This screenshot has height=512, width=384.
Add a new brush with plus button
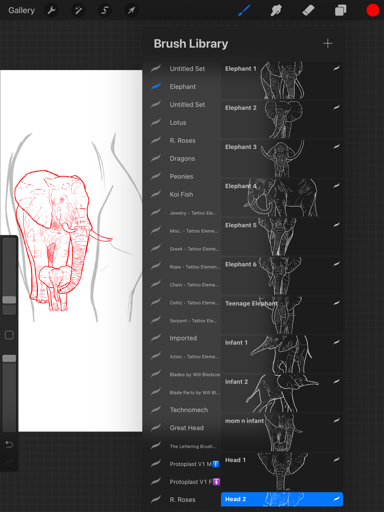[x=328, y=44]
